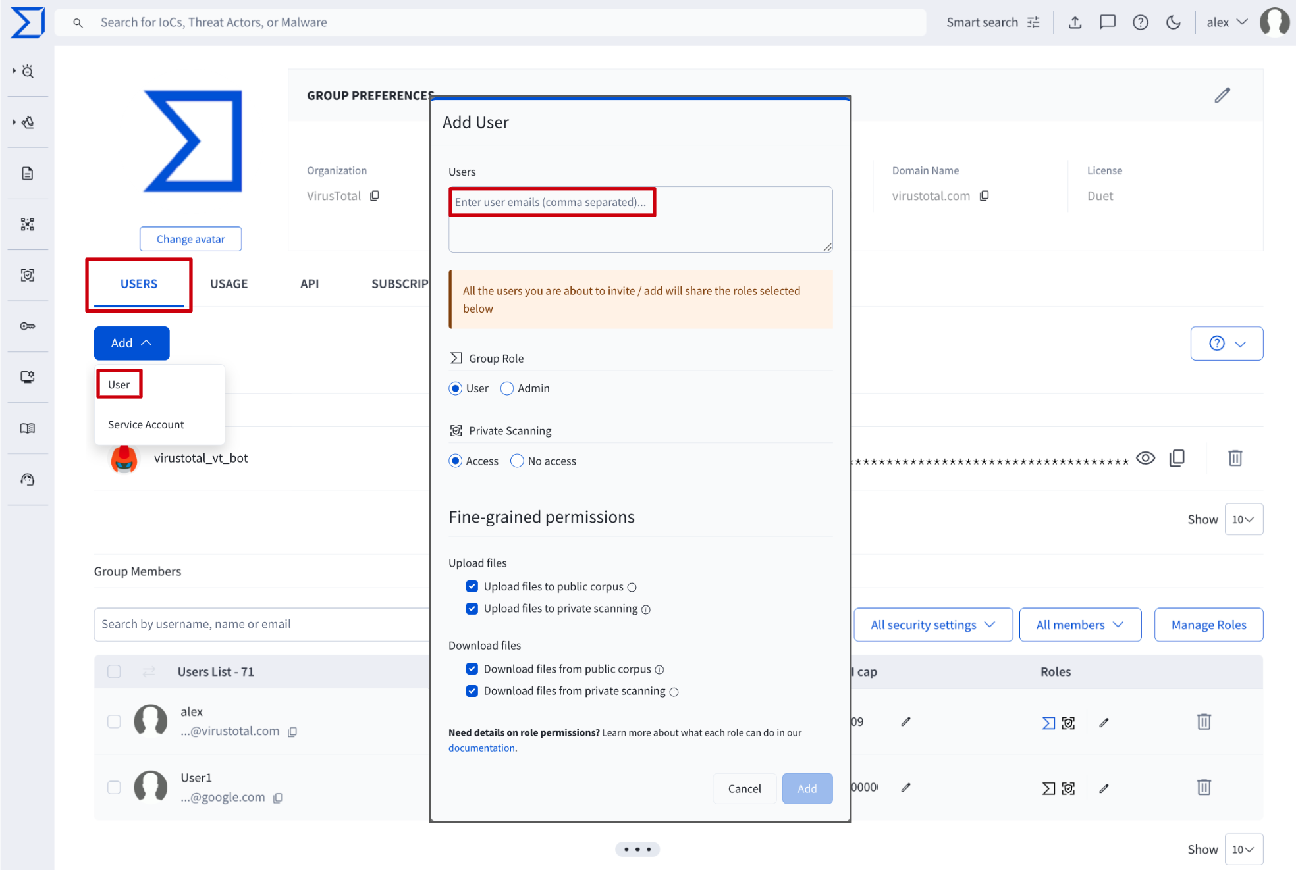The image size is (1296, 870).
Task: Reveal the bot API key with eye icon
Action: (1146, 458)
